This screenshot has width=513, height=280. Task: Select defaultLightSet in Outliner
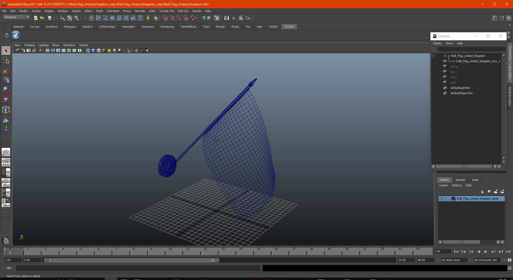coord(460,88)
